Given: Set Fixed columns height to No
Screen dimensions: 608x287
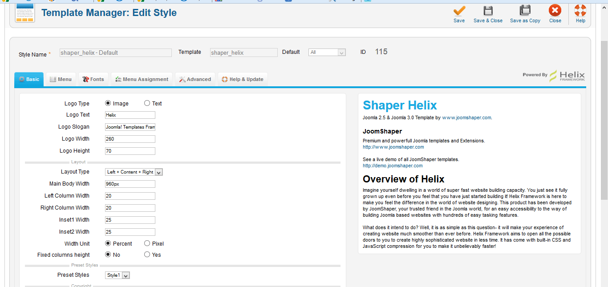Looking at the screenshot, I should (x=108, y=255).
